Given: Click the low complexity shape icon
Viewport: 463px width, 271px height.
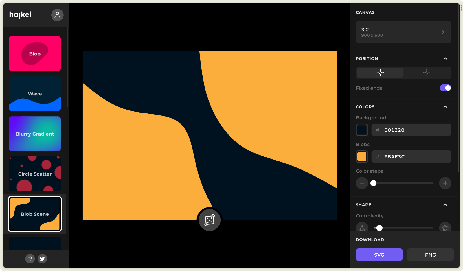Looking at the screenshot, I should point(362,227).
